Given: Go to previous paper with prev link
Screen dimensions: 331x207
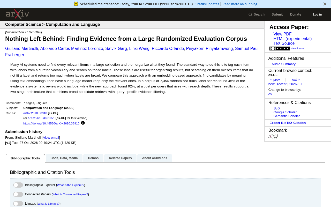Looking at the screenshot, I should click(x=275, y=80).
